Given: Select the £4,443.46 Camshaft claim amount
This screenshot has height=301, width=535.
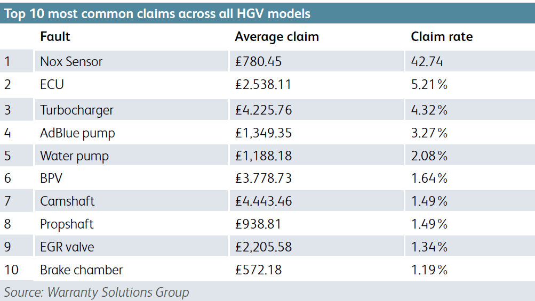Looking at the screenshot, I should 263,201.
